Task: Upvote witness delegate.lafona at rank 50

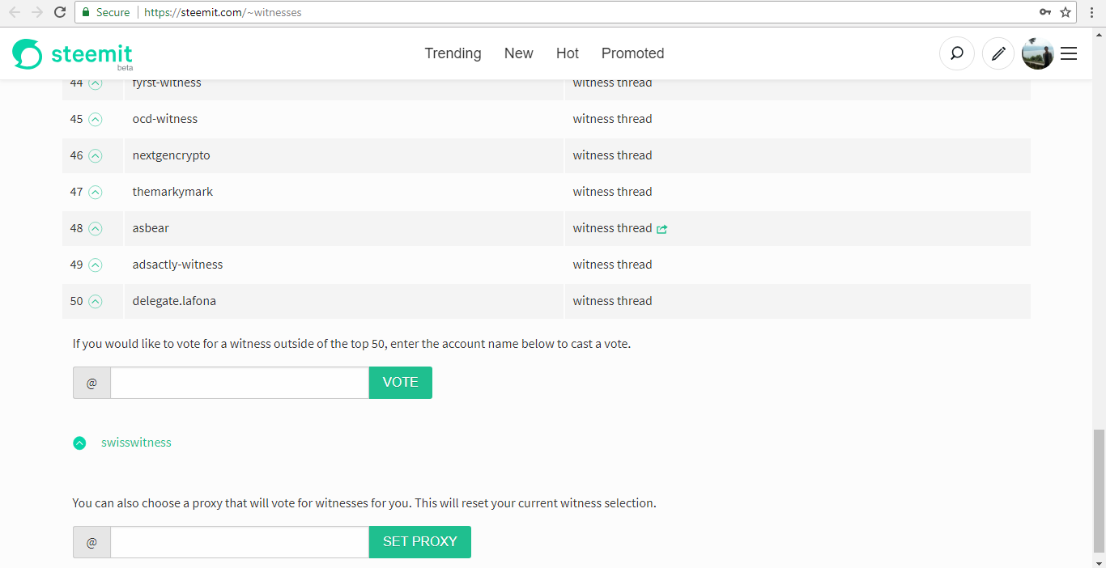Action: (96, 302)
